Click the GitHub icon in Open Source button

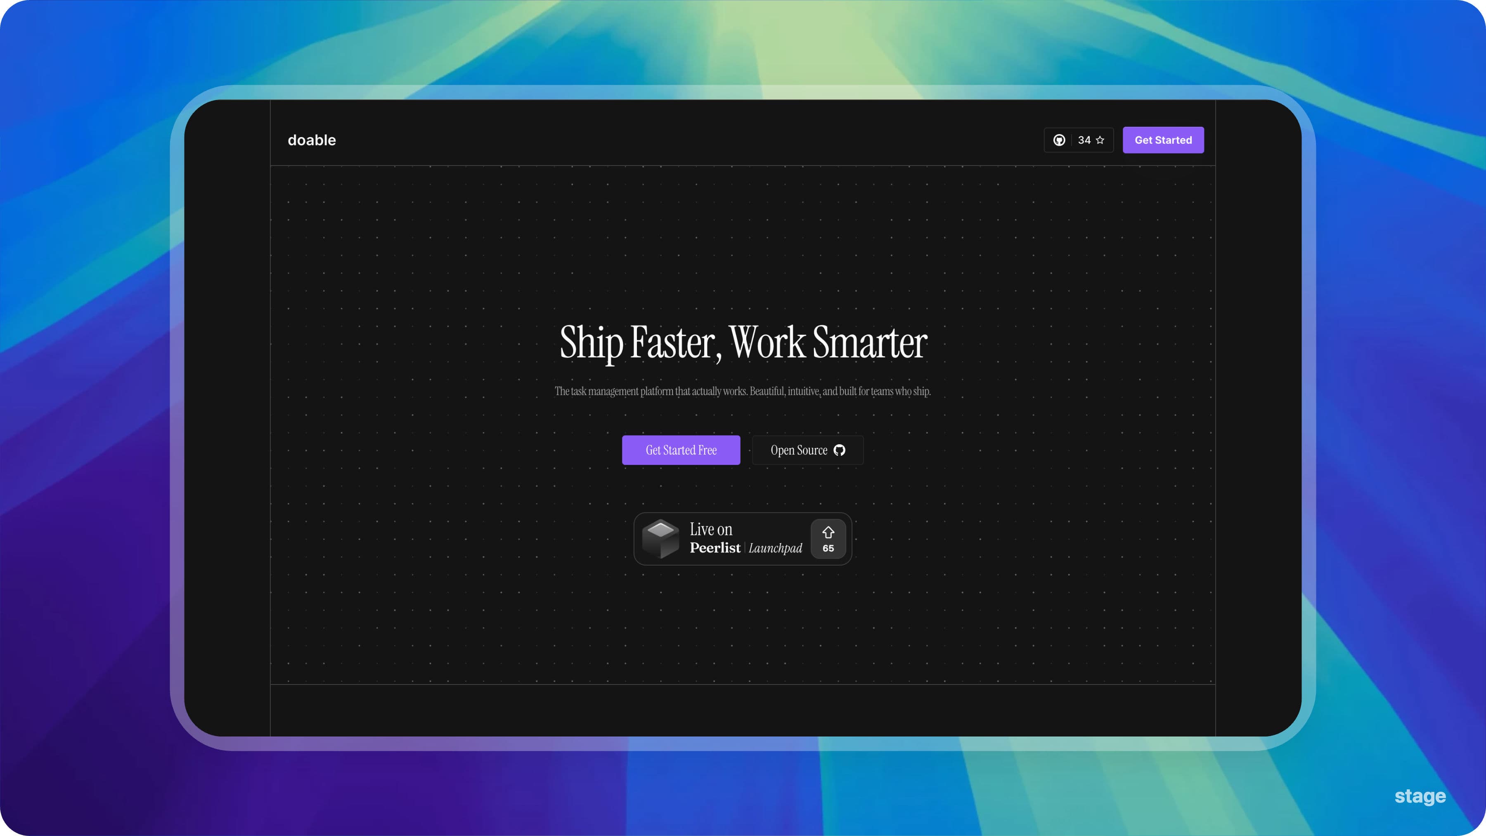click(840, 450)
